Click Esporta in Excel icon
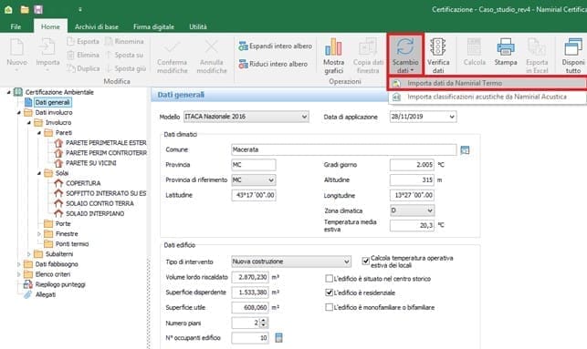This screenshot has width=587, height=349. (x=537, y=47)
